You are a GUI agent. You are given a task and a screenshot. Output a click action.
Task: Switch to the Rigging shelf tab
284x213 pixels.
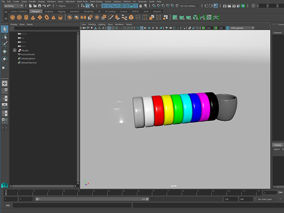pos(62,12)
